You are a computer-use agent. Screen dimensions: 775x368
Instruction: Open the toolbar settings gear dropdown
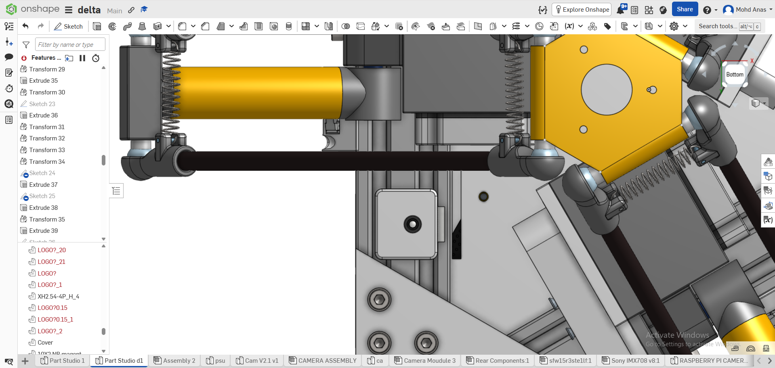point(685,26)
